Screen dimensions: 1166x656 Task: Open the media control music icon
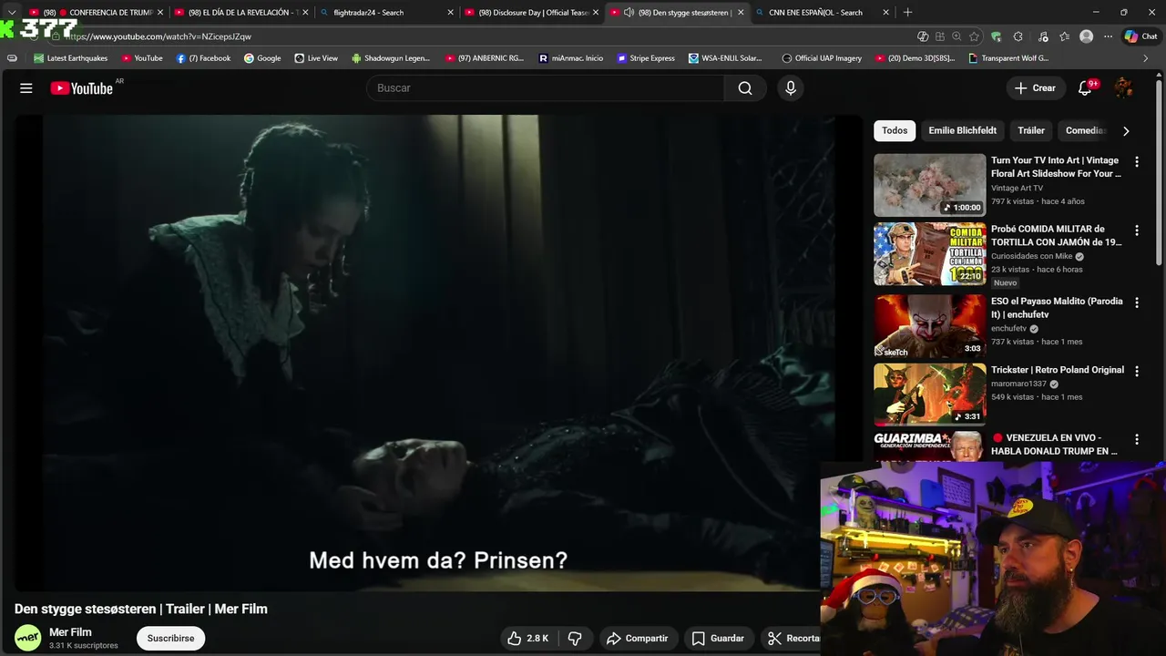pyautogui.click(x=1043, y=36)
